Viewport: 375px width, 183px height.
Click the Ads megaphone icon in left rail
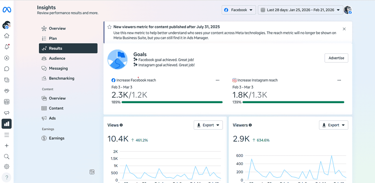pyautogui.click(x=7, y=113)
